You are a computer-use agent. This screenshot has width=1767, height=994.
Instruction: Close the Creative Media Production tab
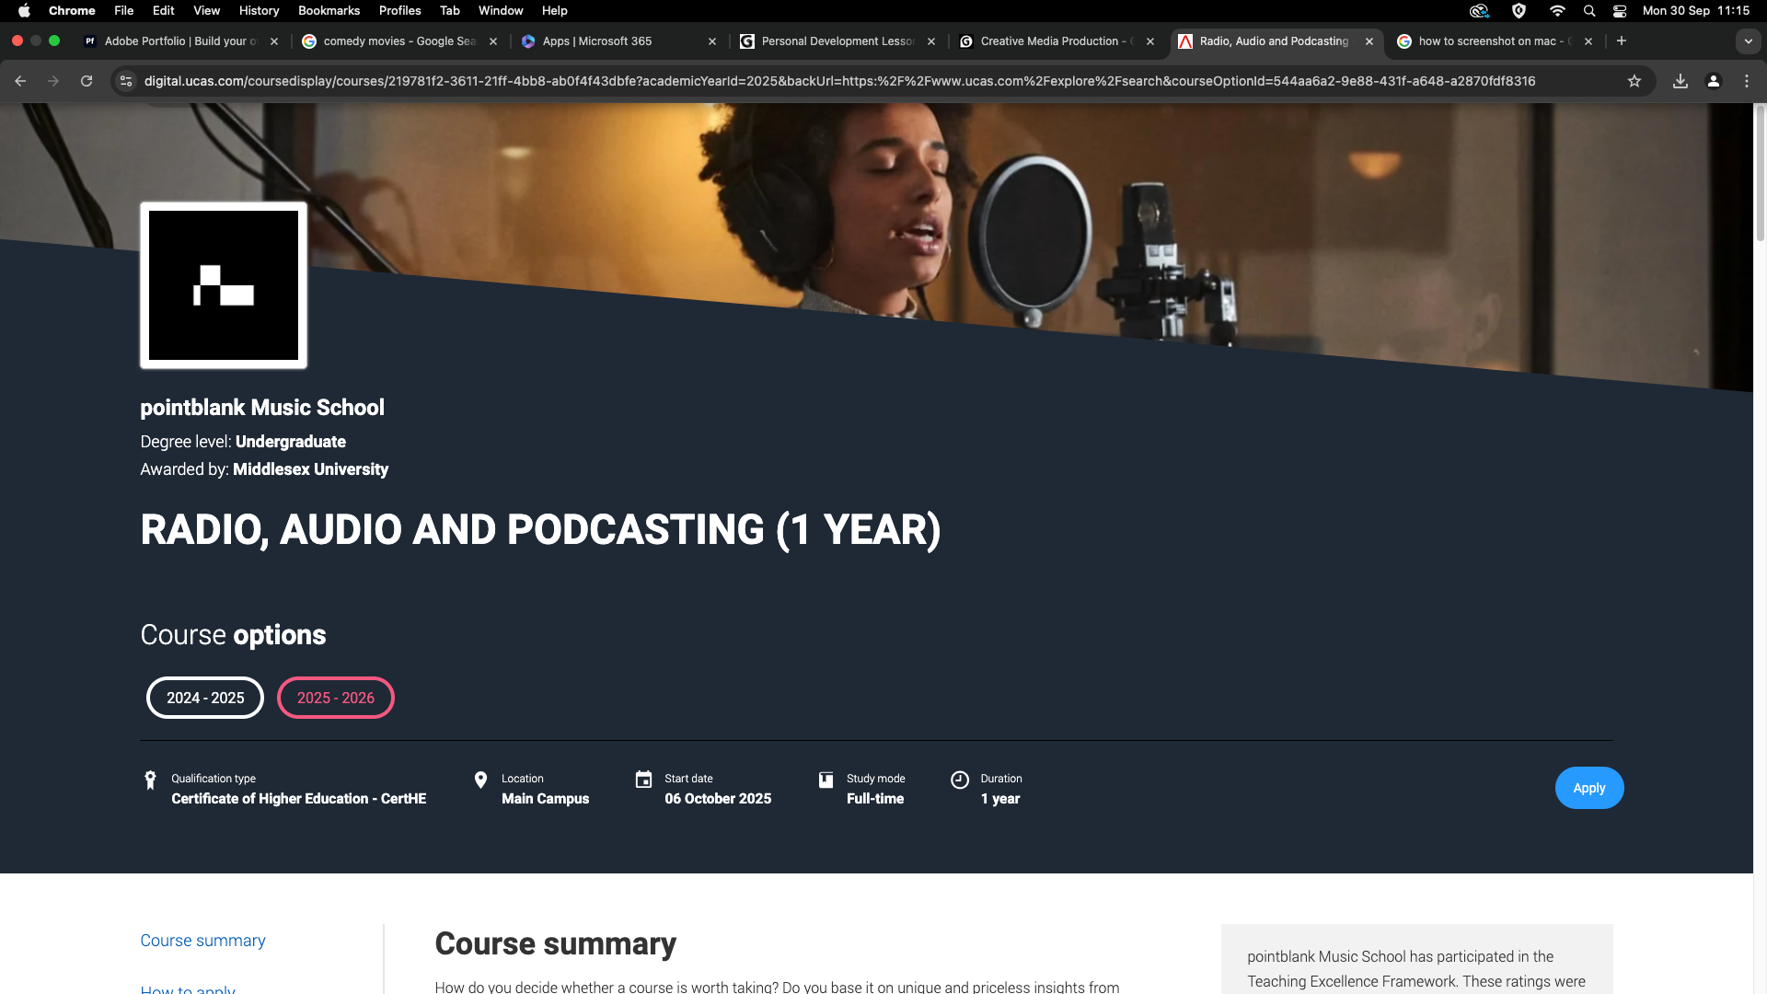[1150, 41]
